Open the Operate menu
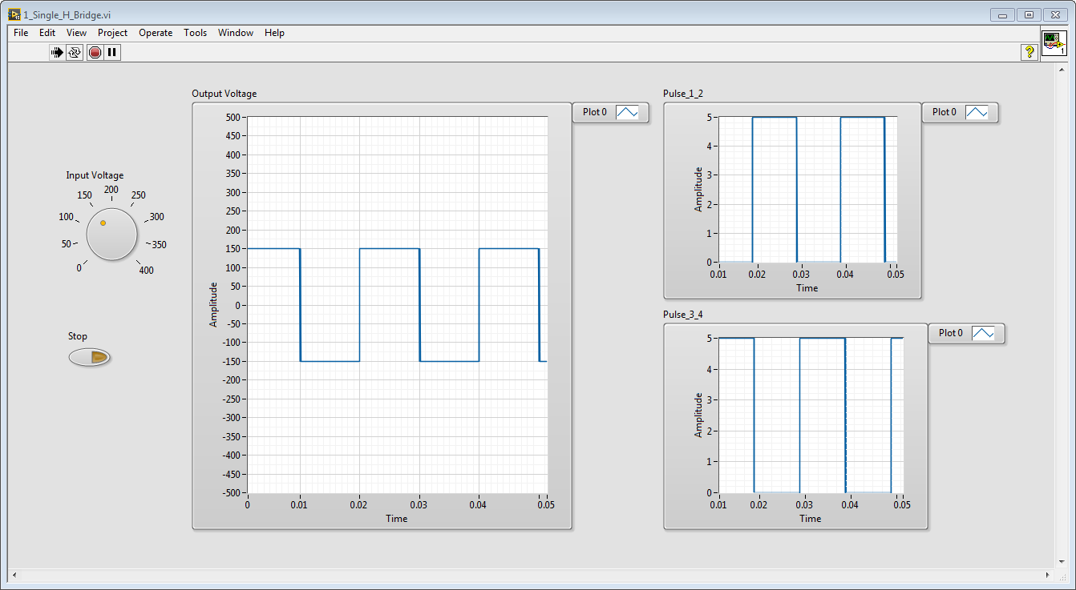 [156, 33]
